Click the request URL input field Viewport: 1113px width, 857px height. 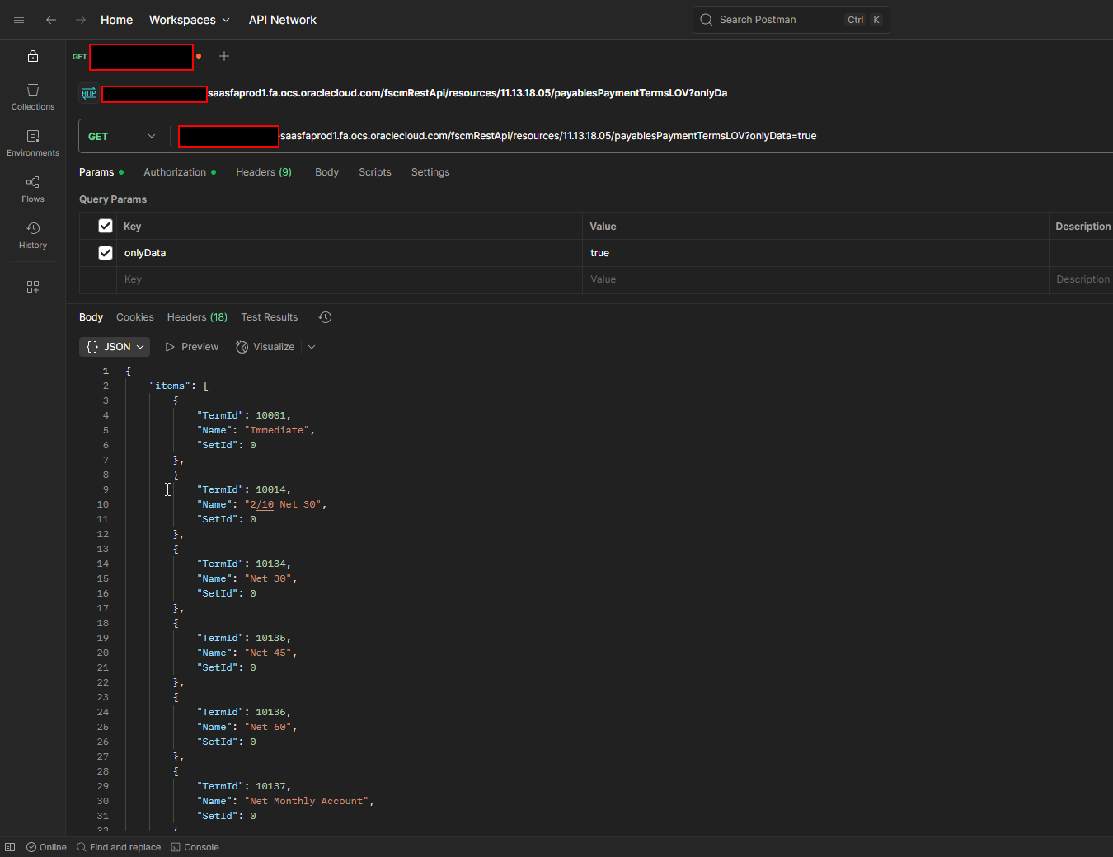[x=643, y=136]
